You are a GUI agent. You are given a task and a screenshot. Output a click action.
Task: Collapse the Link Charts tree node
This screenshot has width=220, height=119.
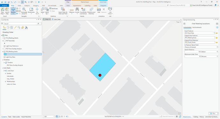[x=3, y=68]
